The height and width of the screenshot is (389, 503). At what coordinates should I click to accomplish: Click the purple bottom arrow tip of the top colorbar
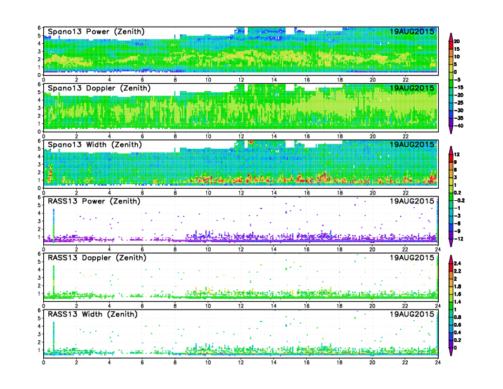click(451, 130)
